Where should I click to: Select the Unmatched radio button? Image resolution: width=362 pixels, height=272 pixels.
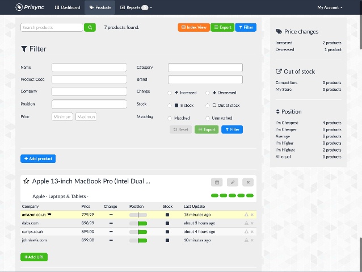[x=208, y=118]
